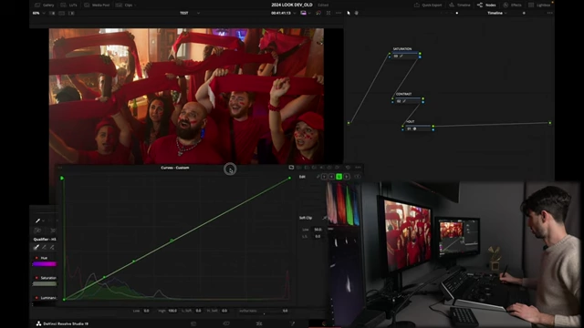Screen dimensions: 584x328
Task: Select the CONTRAST node
Action: (x=408, y=100)
